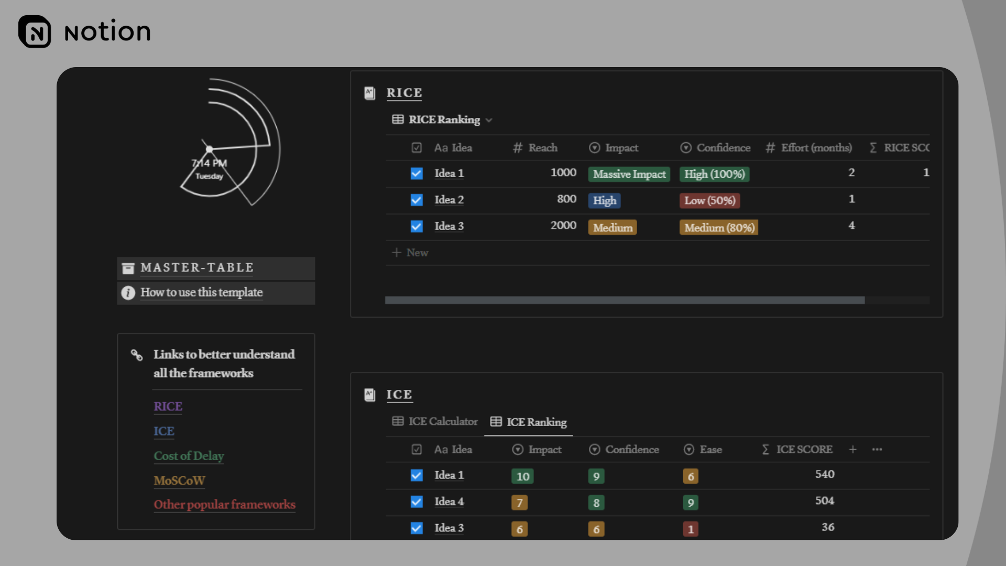Open Massive Impact select tag
Viewport: 1006px width, 566px height.
click(x=629, y=175)
